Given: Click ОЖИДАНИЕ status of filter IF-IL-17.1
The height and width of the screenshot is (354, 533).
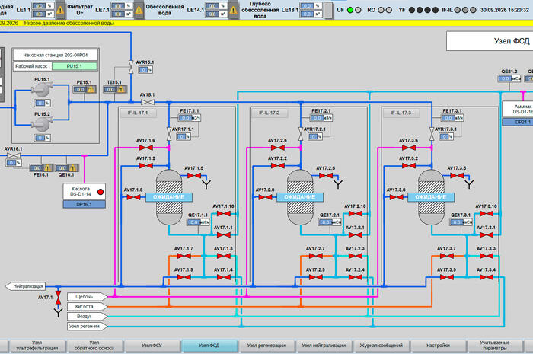Looking at the screenshot, I should pos(168,197).
